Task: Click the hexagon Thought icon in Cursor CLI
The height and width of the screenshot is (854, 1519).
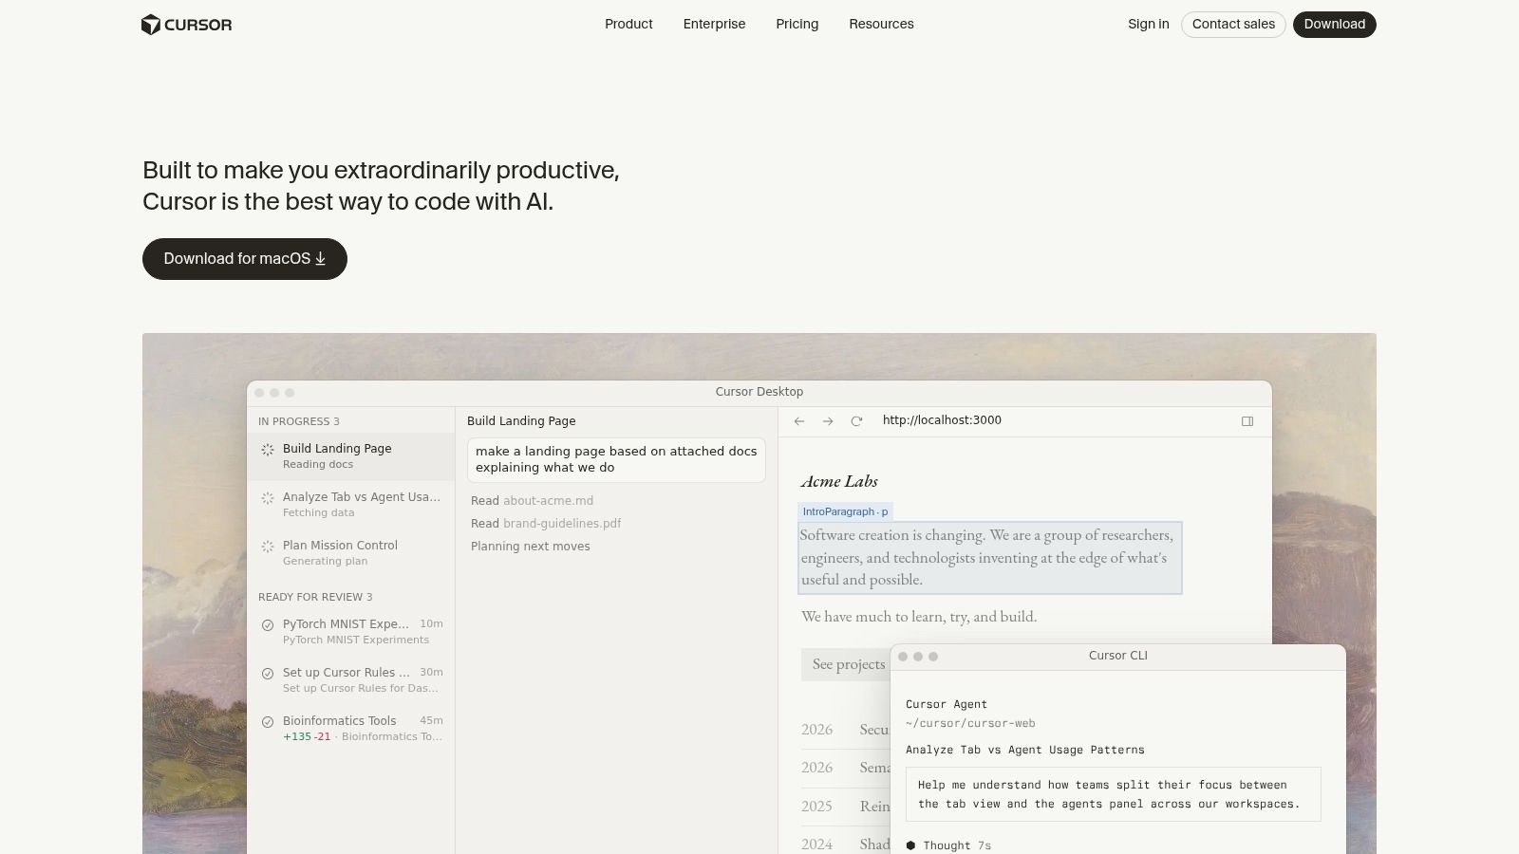Action: coord(910,845)
